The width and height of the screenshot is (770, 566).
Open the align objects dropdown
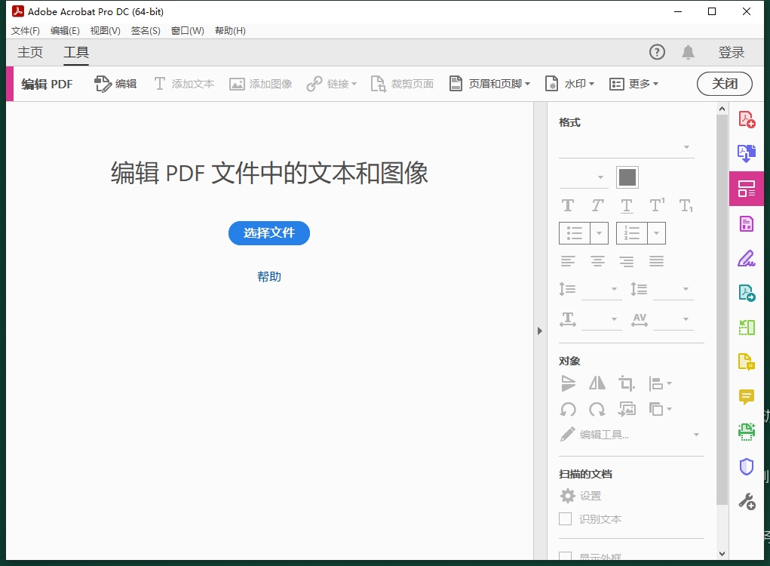(x=660, y=383)
